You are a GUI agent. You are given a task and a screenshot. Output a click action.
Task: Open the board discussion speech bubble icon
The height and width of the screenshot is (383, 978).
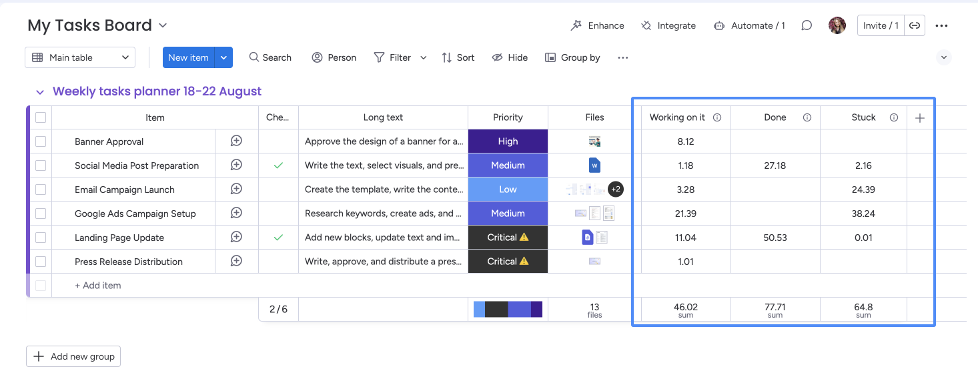pyautogui.click(x=807, y=26)
